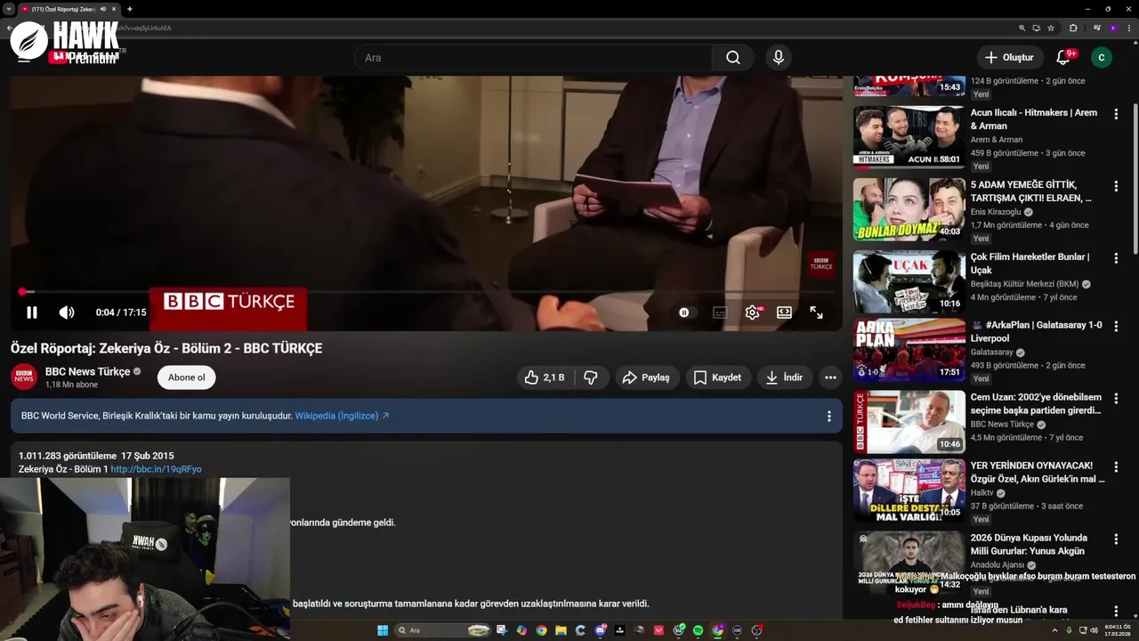Open options for Çok Filim Hareketler video
Image resolution: width=1139 pixels, height=641 pixels.
[x=1116, y=258]
